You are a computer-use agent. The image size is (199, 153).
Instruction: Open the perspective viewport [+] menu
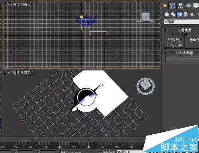[x=8, y=73]
